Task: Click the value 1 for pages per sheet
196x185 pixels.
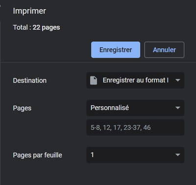Action: (92, 155)
